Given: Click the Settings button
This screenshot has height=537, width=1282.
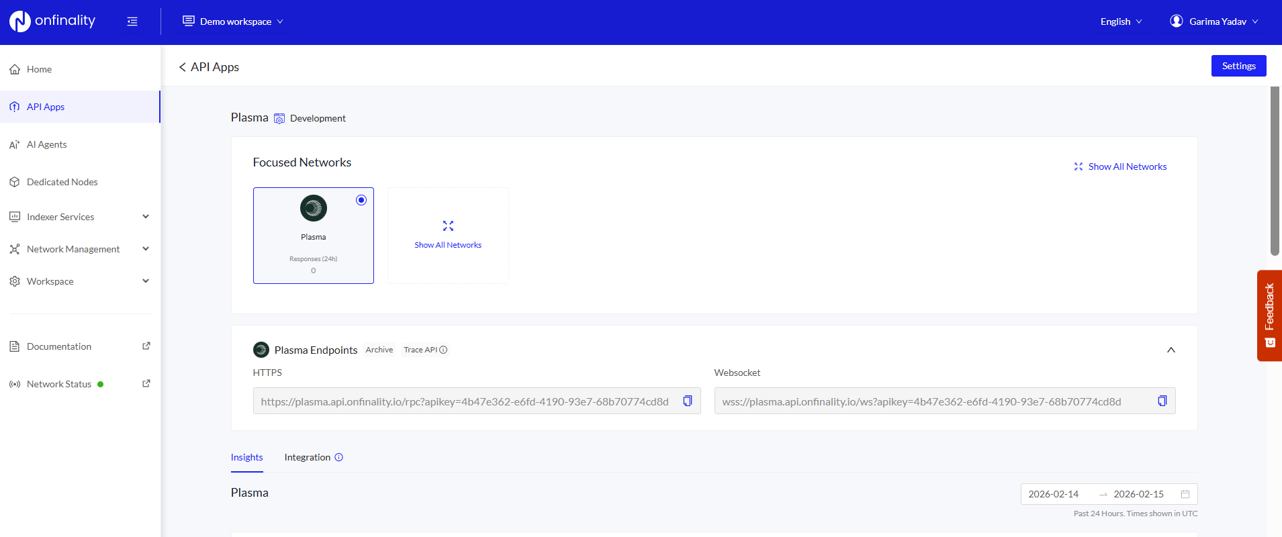Looking at the screenshot, I should click(1238, 66).
